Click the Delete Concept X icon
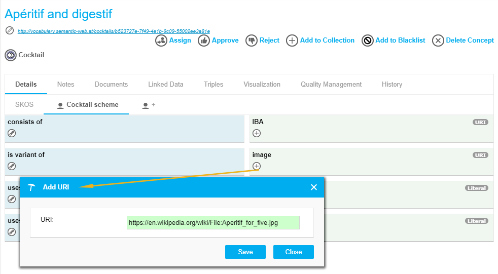 (438, 41)
